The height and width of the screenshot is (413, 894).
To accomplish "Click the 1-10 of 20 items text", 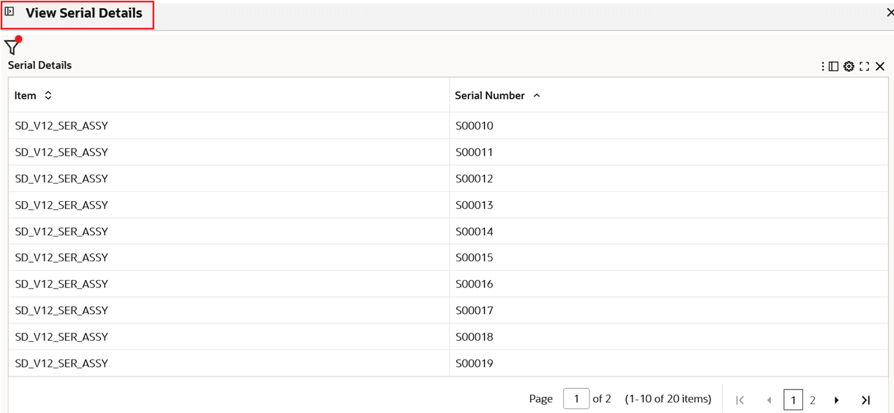I will (x=668, y=399).
